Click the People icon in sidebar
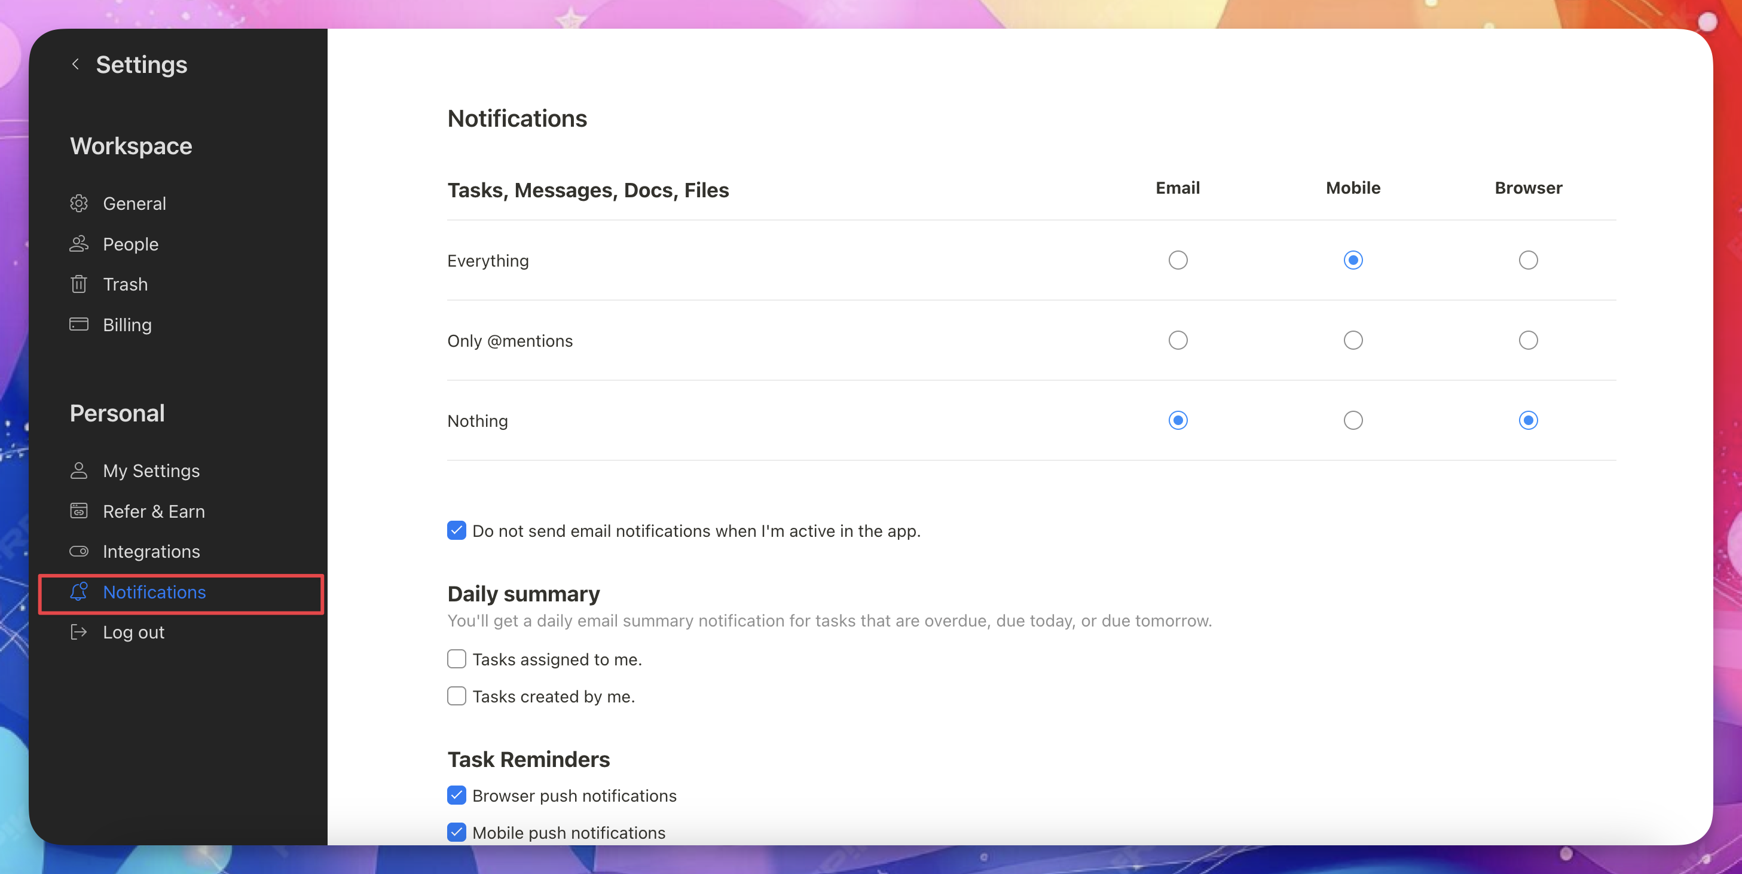1742x874 pixels. point(79,244)
